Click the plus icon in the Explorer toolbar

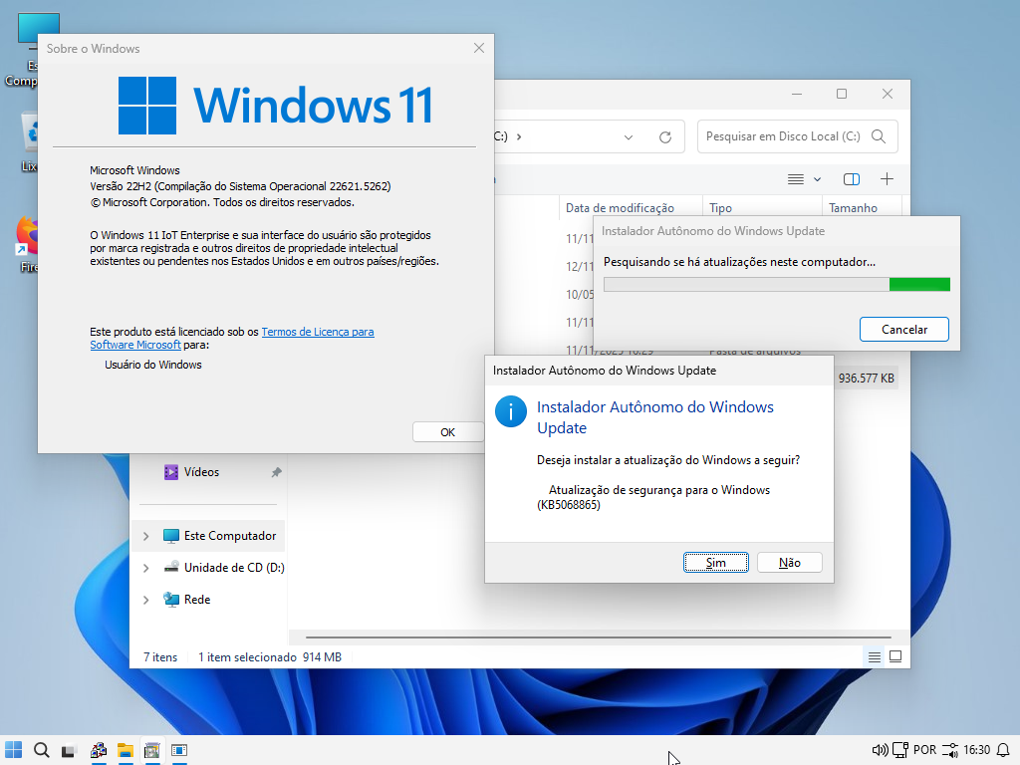(x=887, y=179)
